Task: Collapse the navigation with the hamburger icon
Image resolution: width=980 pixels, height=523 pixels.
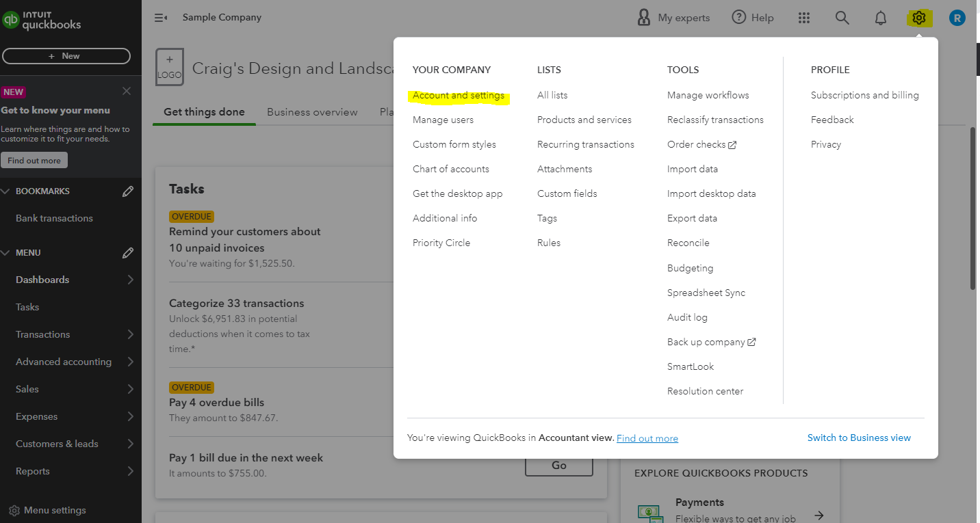Action: [x=161, y=18]
